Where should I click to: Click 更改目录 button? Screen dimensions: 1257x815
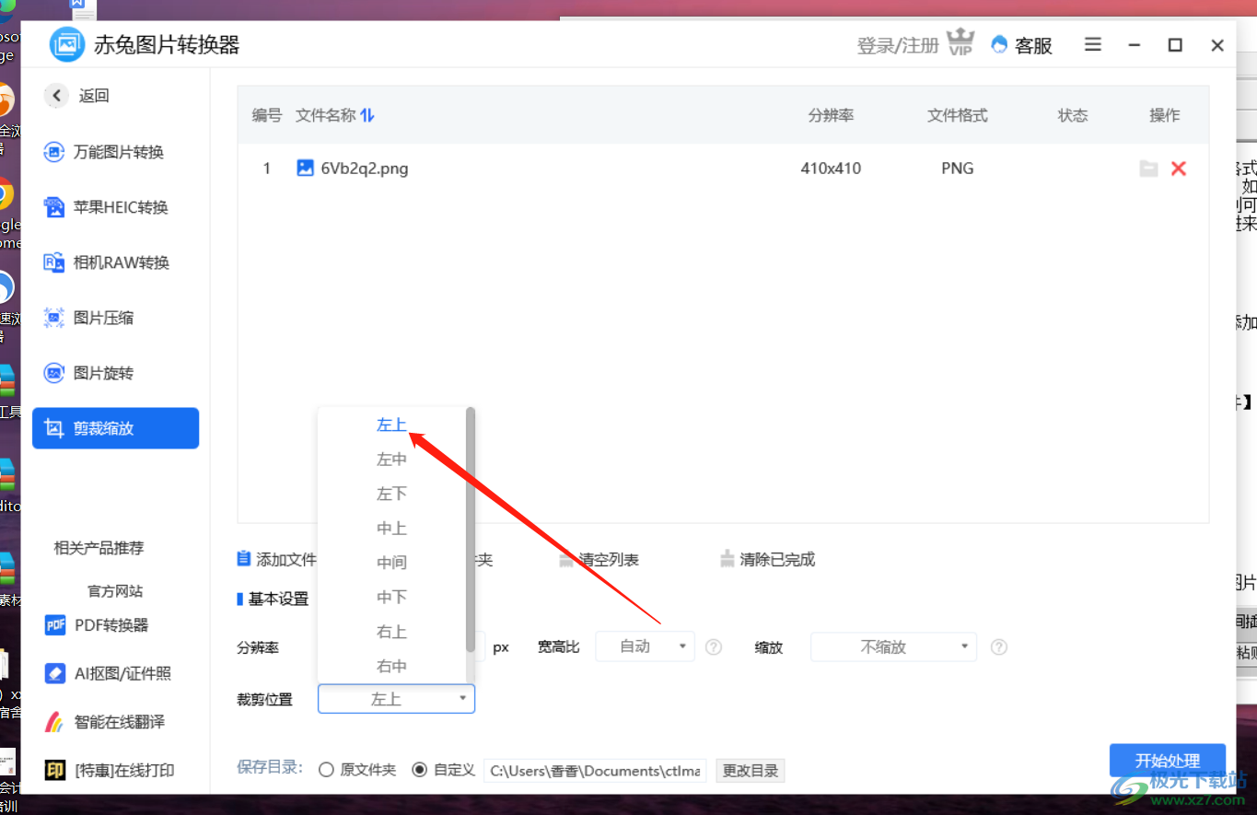[751, 771]
